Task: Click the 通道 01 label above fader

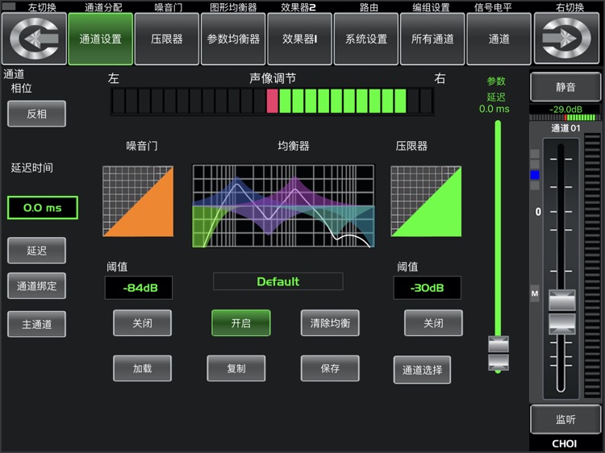Action: pyautogui.click(x=565, y=128)
